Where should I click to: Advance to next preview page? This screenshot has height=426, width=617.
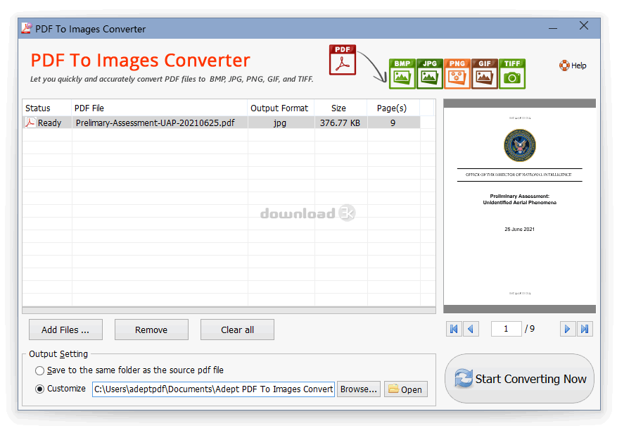[x=567, y=329]
